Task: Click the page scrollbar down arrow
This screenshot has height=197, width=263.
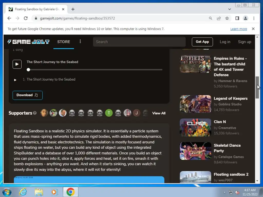Action: pos(257,181)
